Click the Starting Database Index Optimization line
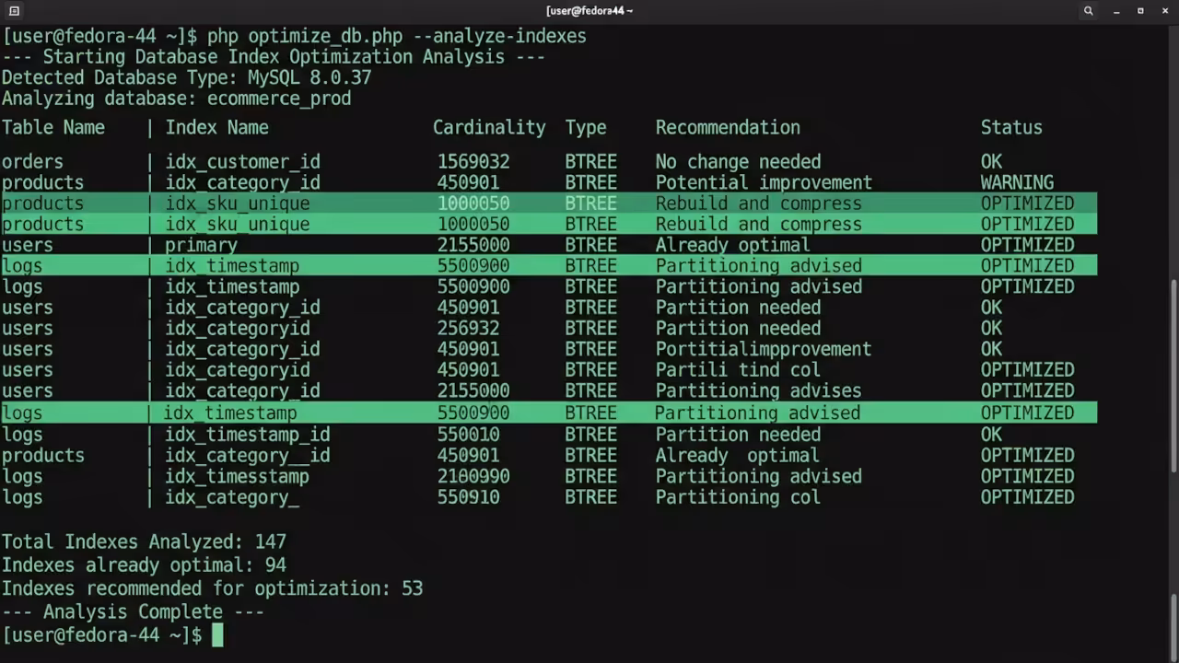Viewport: 1179px width, 663px height. (x=274, y=57)
